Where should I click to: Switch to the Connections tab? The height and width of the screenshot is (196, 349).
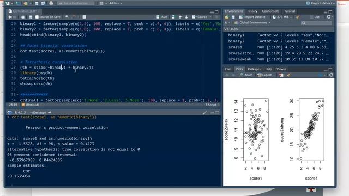270,11
